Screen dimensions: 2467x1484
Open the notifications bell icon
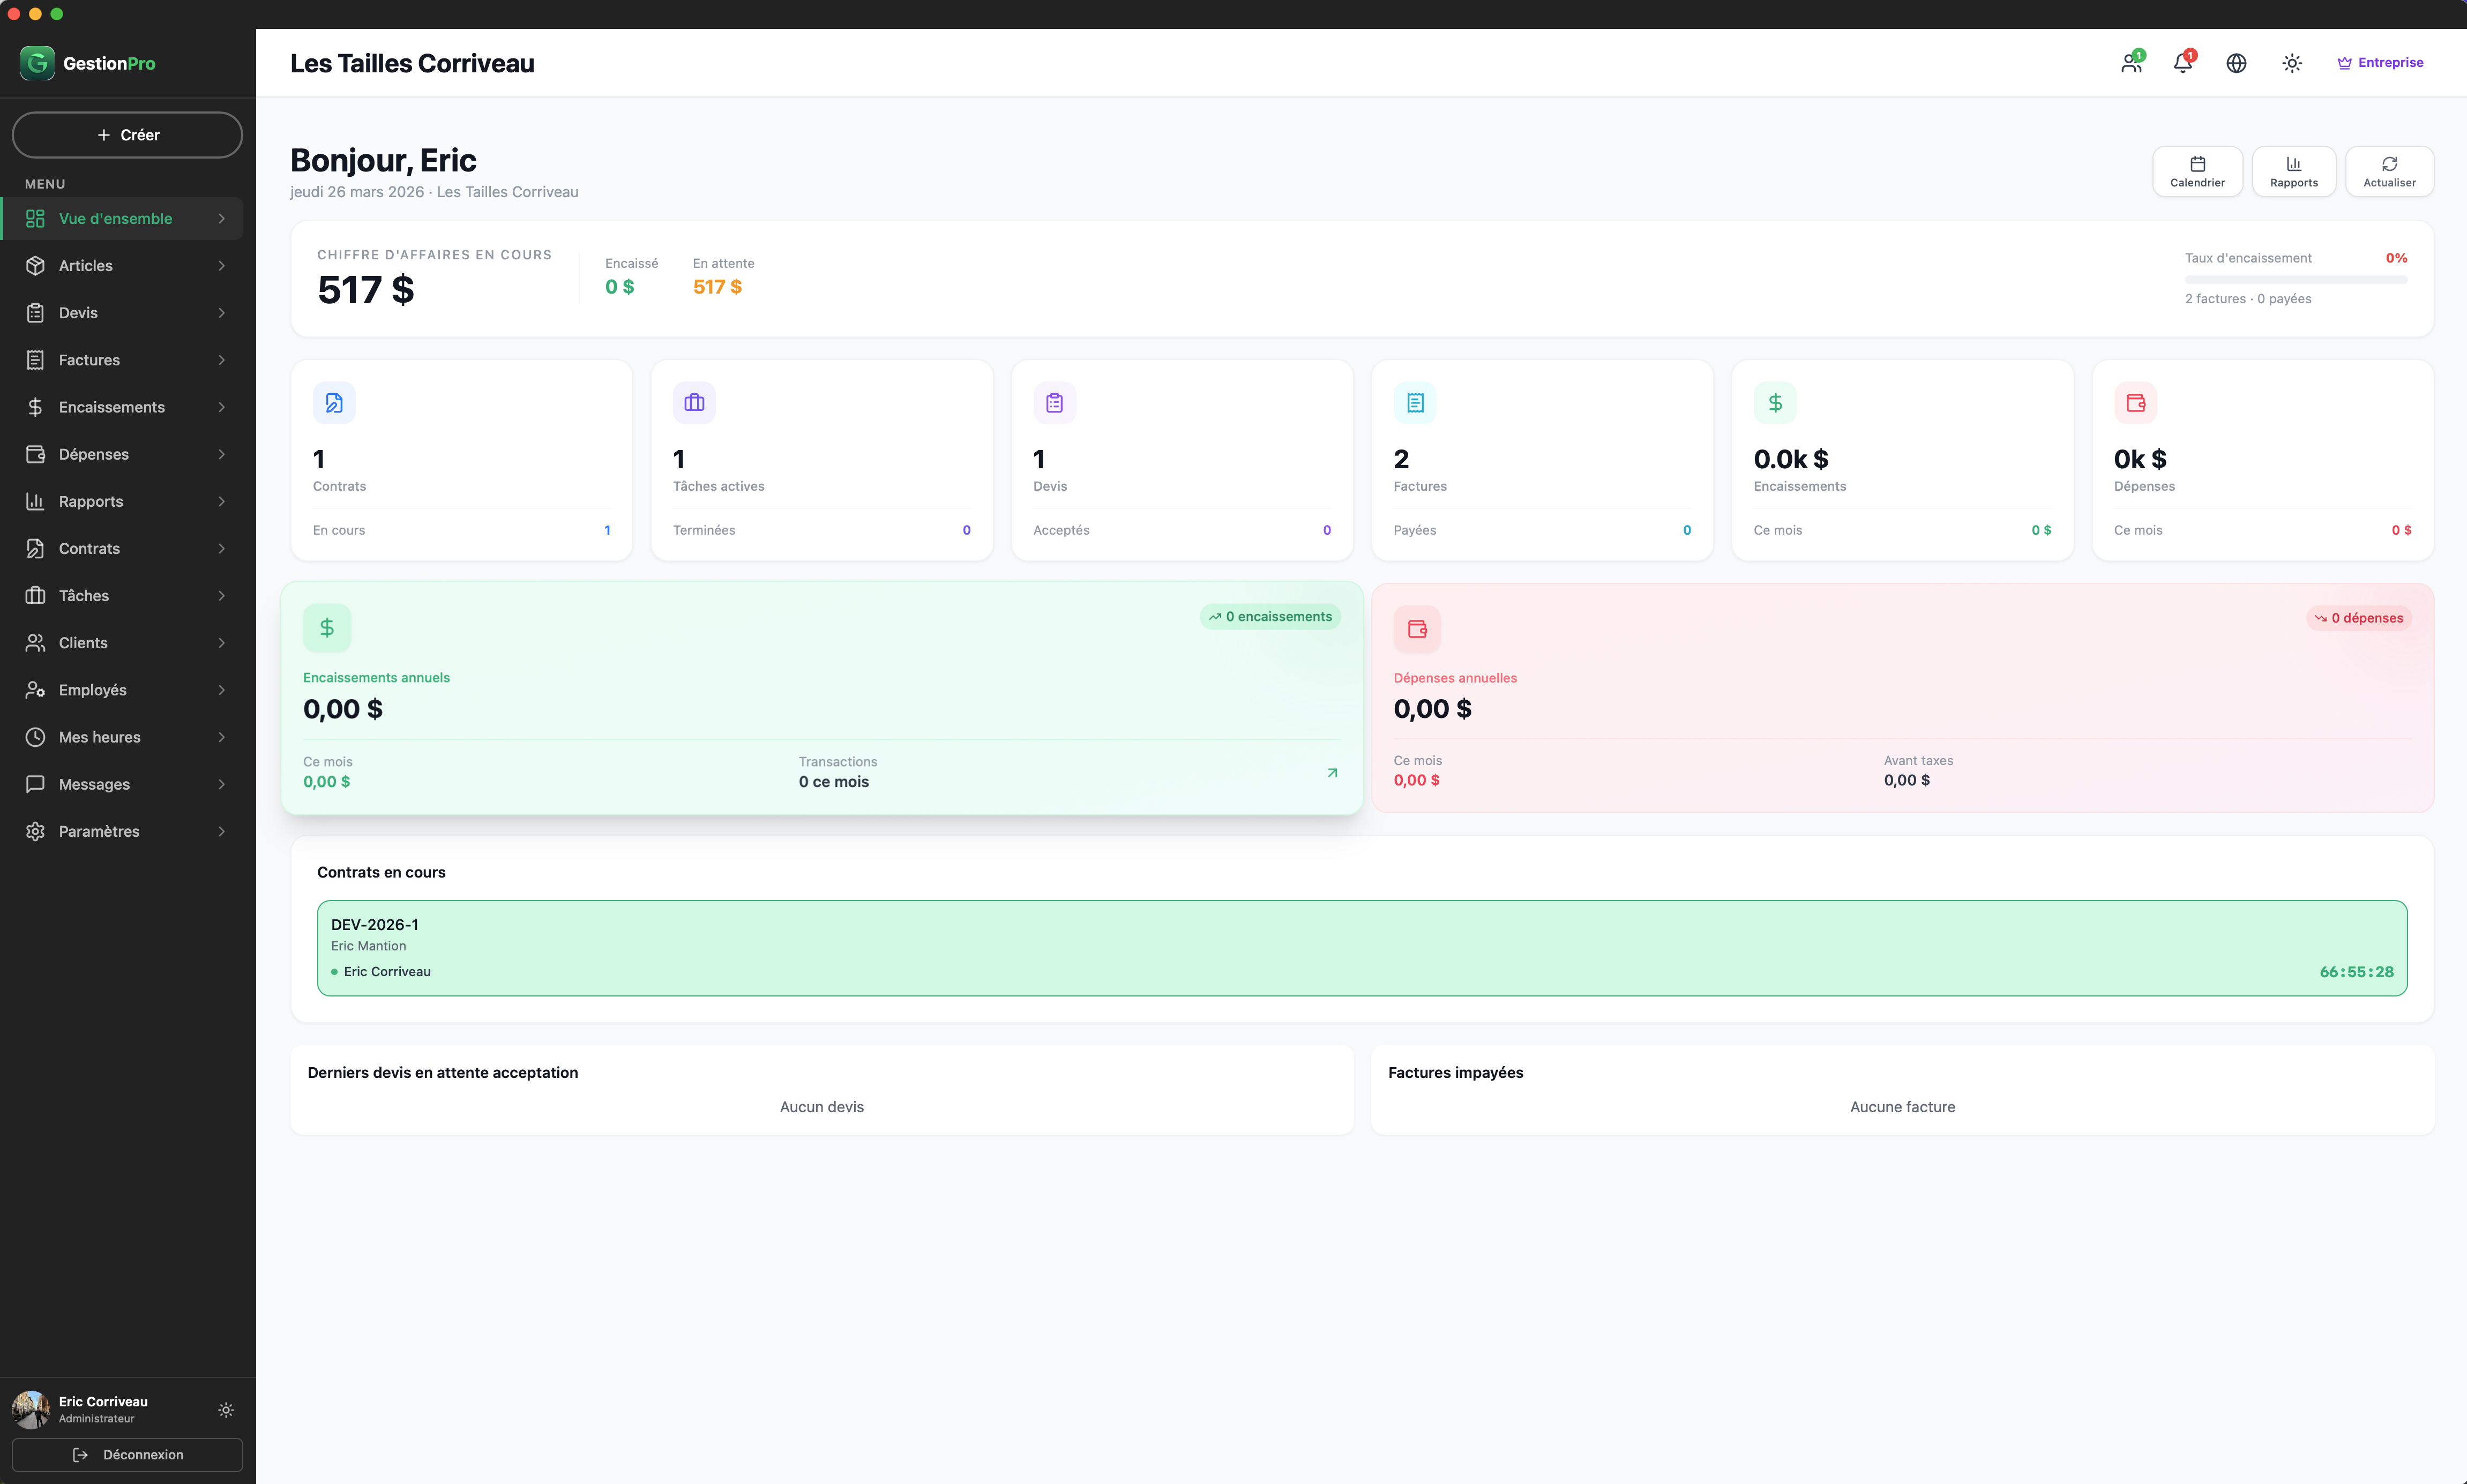[2183, 63]
